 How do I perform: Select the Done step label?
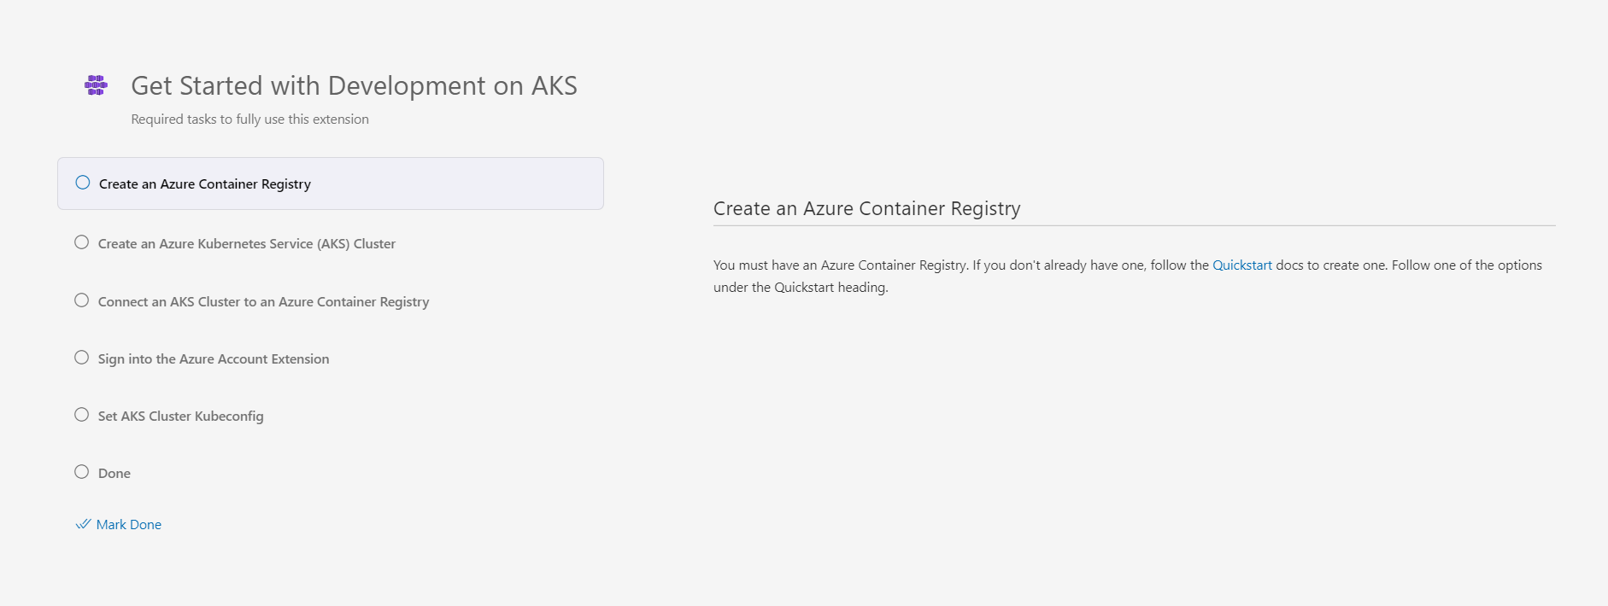114,474
